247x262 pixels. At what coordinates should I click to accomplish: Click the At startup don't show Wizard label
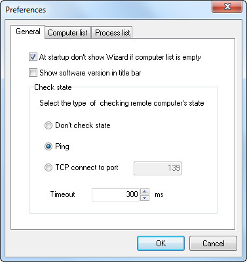click(120, 57)
